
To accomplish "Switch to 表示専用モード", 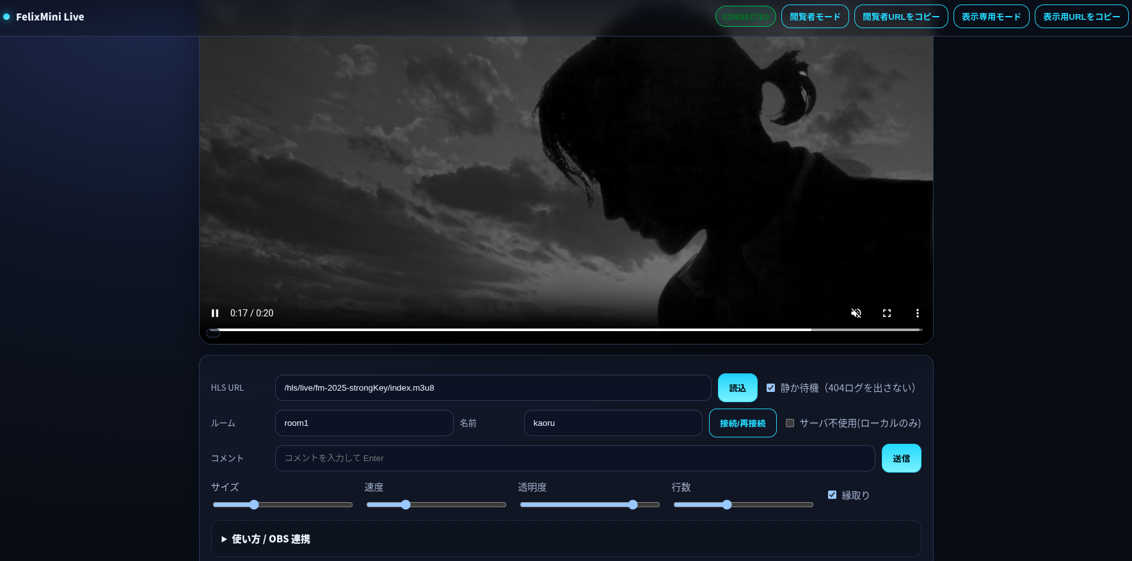I will 991,17.
